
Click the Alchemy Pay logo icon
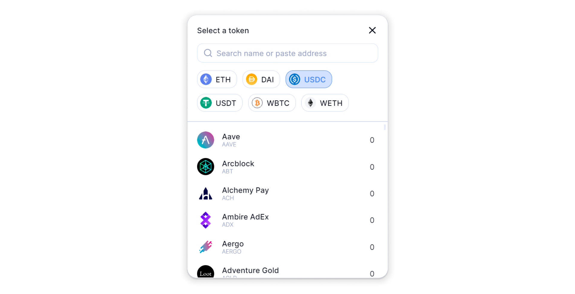(x=205, y=194)
